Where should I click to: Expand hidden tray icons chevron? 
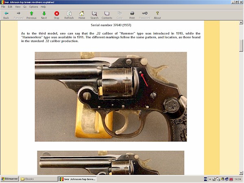[210, 179]
